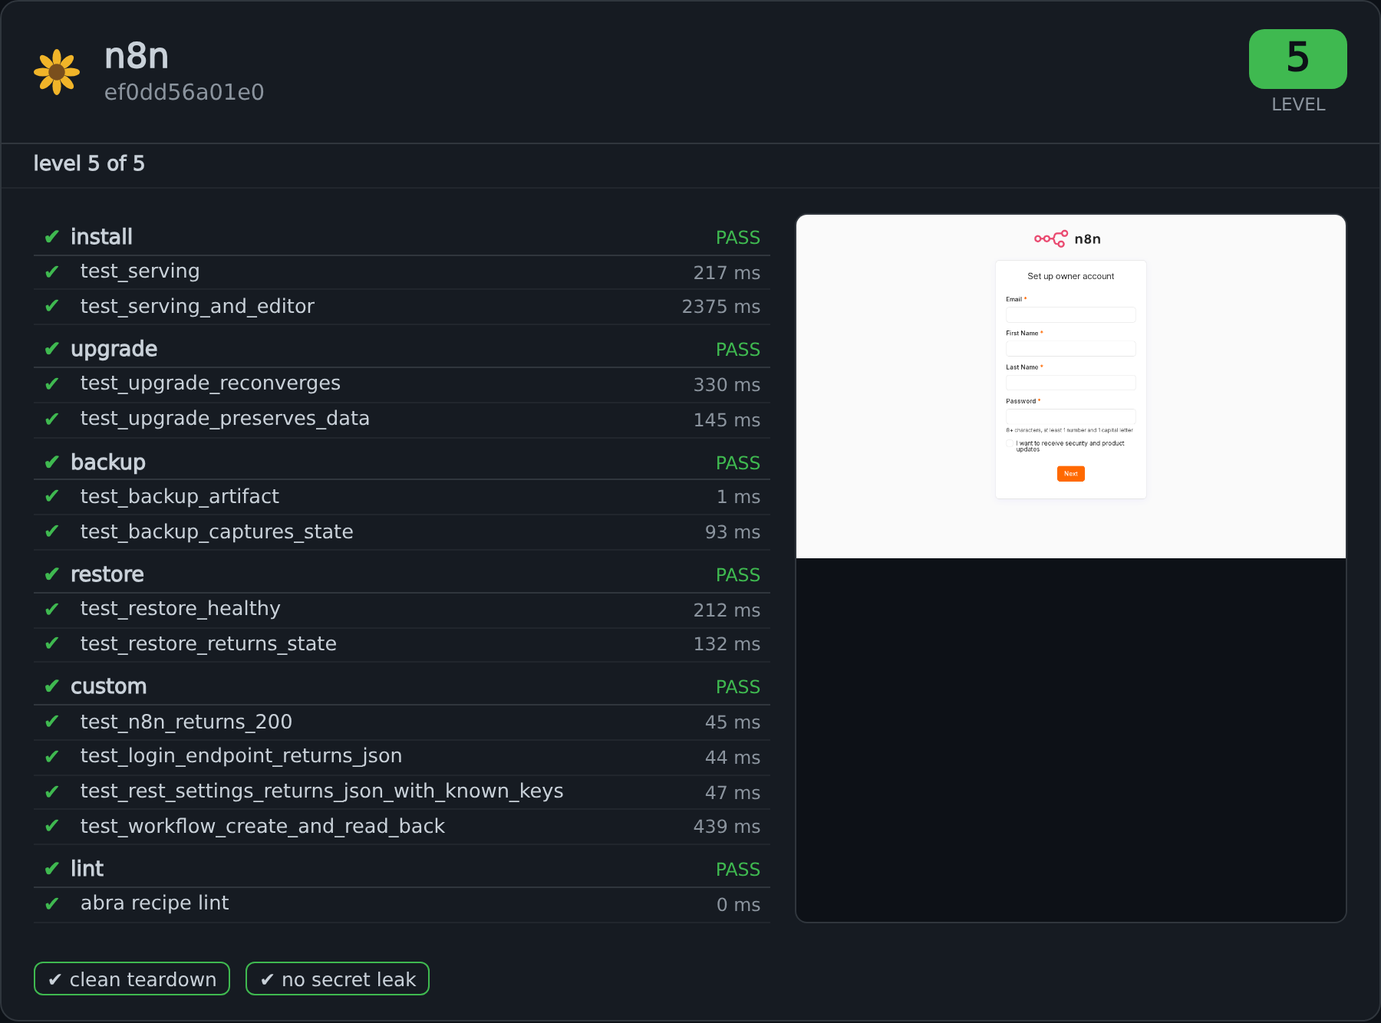Click the clean teardown badge
Viewport: 1381px width, 1023px height.
[132, 979]
